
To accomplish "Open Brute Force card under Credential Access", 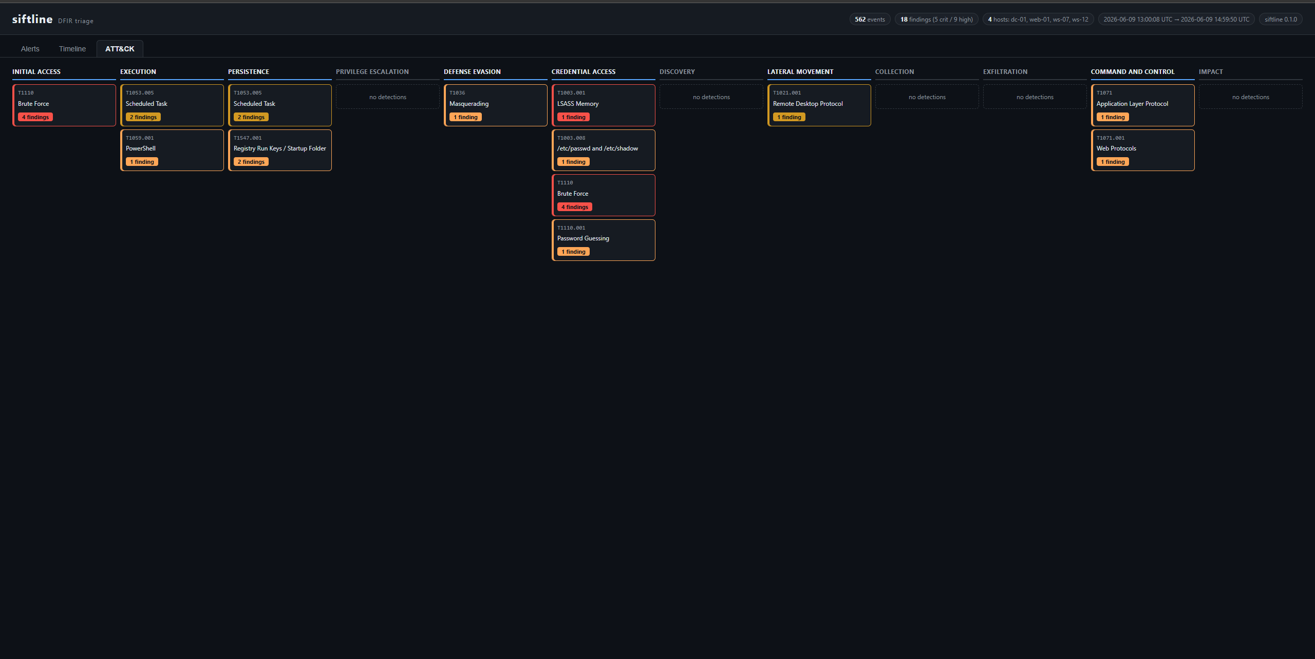I will coord(604,195).
